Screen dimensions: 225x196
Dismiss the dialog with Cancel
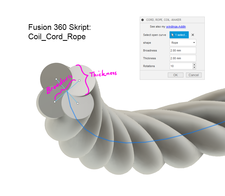tap(194, 75)
